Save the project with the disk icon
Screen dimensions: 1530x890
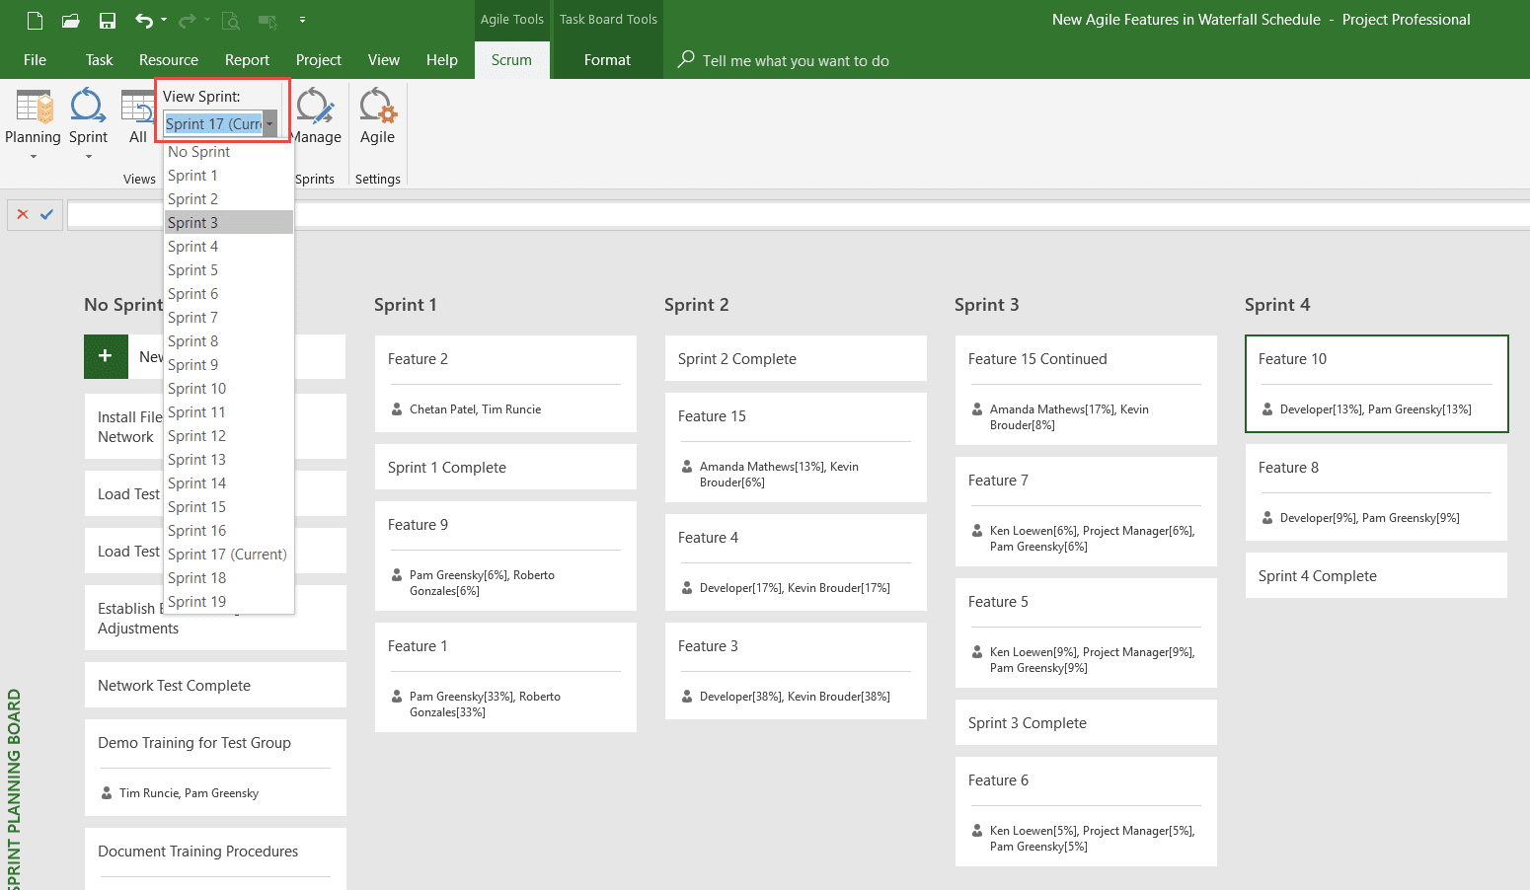[x=108, y=20]
